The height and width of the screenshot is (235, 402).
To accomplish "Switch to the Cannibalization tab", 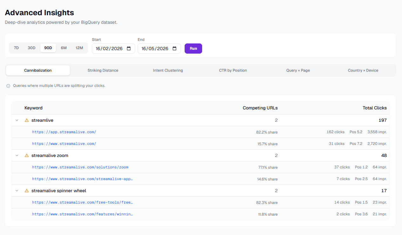I will click(x=38, y=70).
